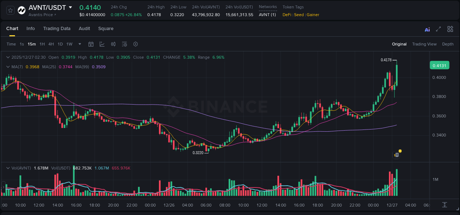Viewport: 460px width, 215px height.
Task: Open the chart layout widgets panel
Action: [x=450, y=29]
